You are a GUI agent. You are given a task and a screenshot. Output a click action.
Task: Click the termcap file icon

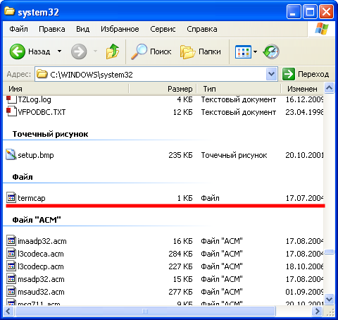click(x=11, y=197)
